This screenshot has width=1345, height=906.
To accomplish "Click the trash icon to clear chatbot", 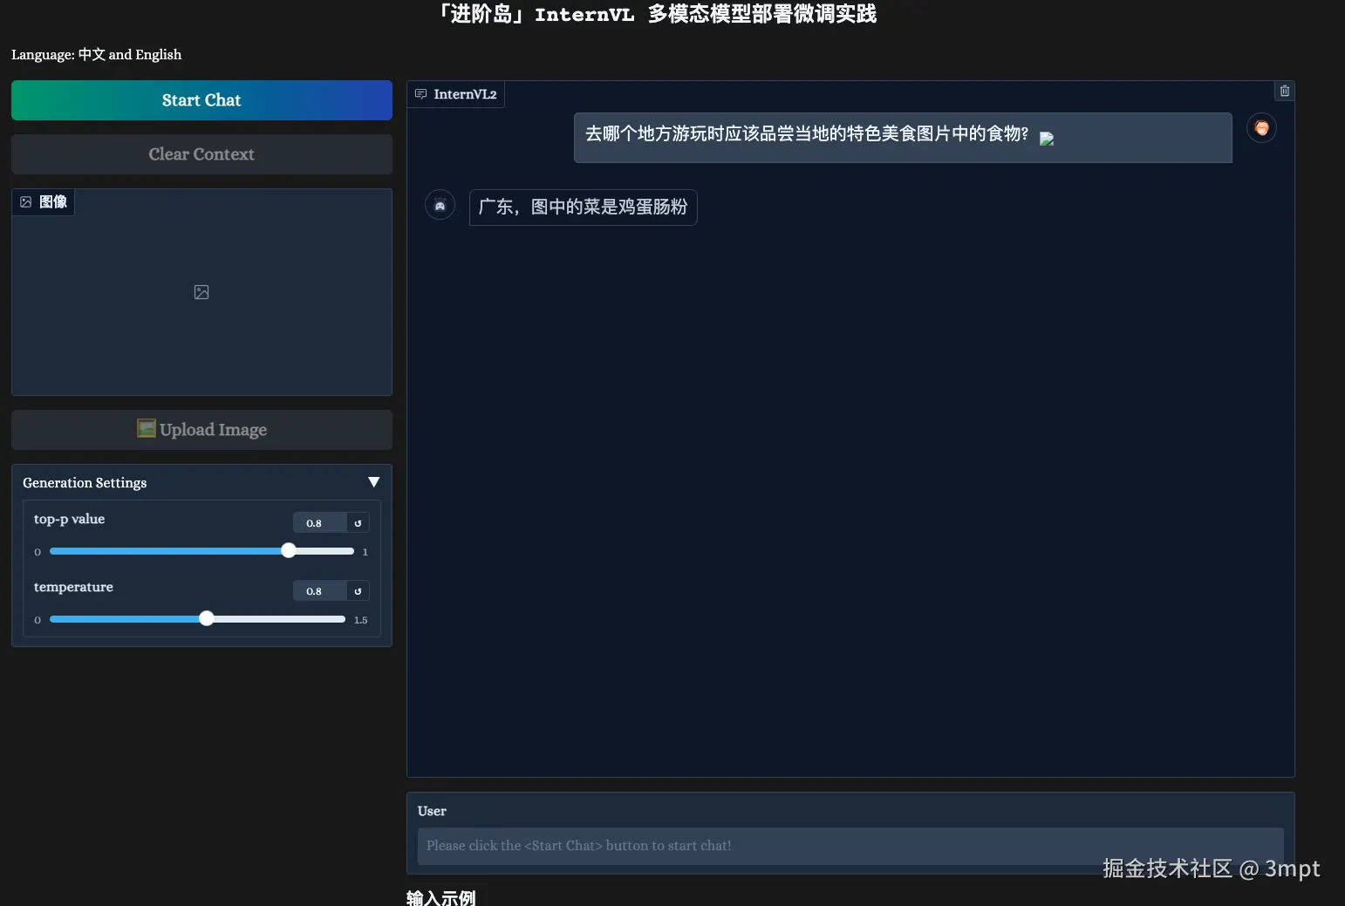I will click(x=1284, y=91).
